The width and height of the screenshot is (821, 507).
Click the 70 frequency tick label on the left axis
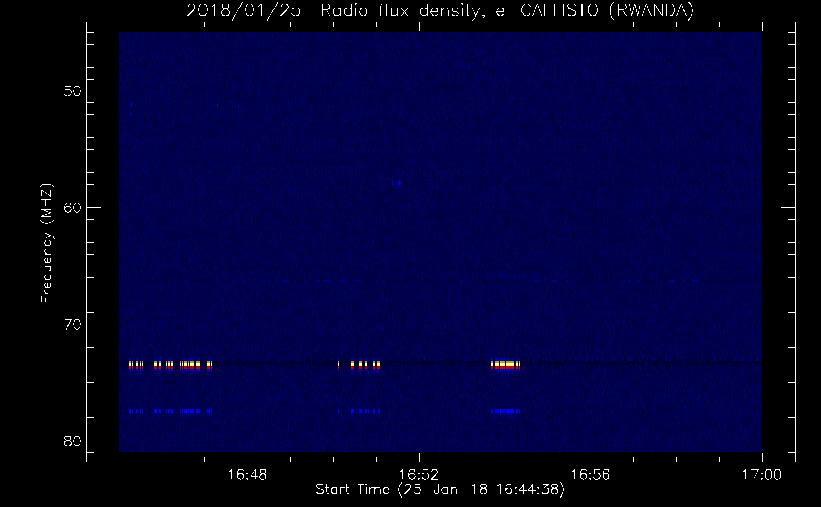click(72, 324)
